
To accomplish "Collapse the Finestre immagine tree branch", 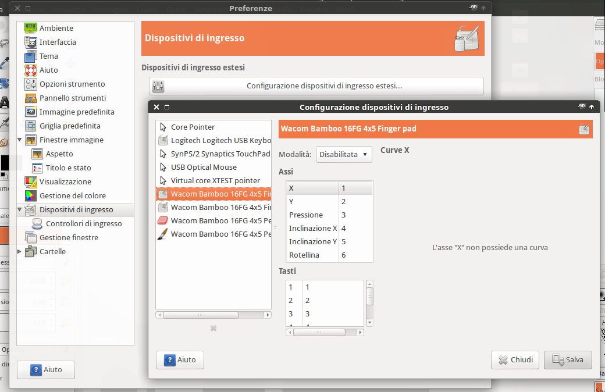I will point(20,140).
